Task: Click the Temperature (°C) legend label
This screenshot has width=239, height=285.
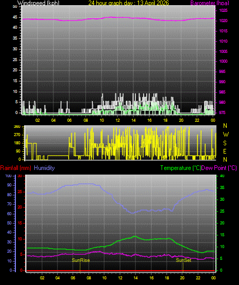Action: tap(181, 168)
